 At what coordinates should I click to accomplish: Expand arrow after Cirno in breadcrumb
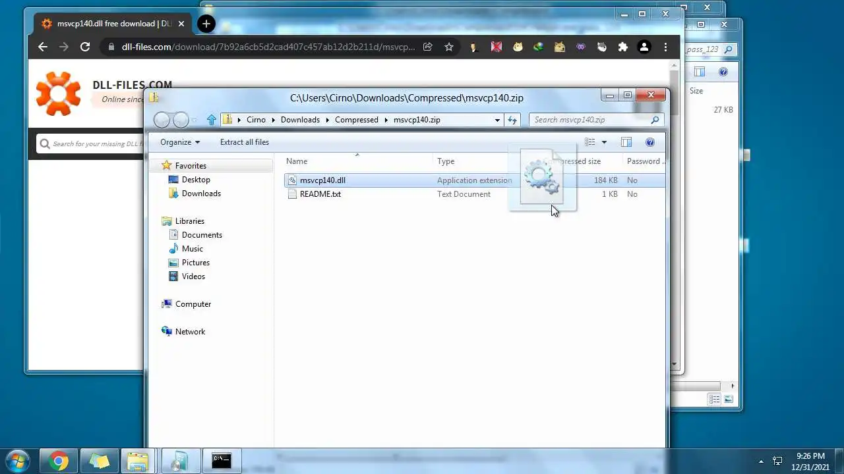274,120
